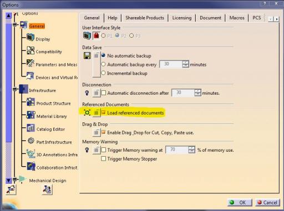
Task: Choose Incremental backup option
Action: [103, 73]
